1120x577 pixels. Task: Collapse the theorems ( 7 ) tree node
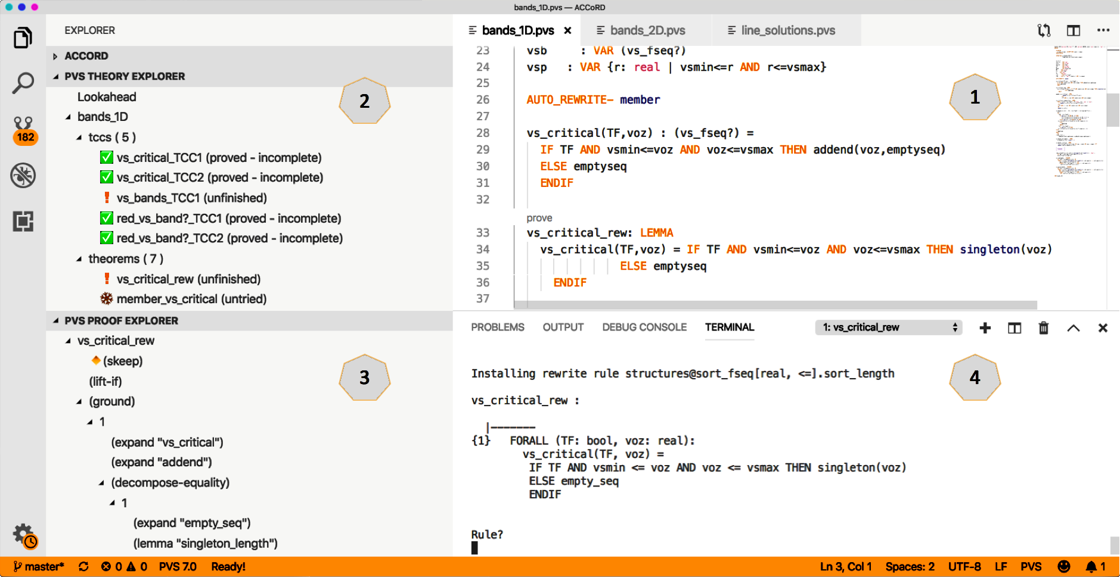[x=79, y=259]
